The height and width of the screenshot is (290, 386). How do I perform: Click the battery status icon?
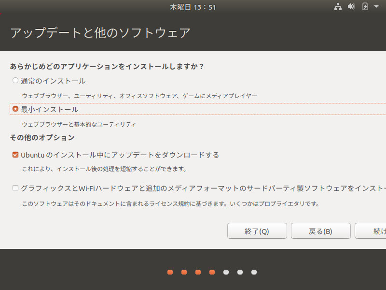pyautogui.click(x=365, y=6)
